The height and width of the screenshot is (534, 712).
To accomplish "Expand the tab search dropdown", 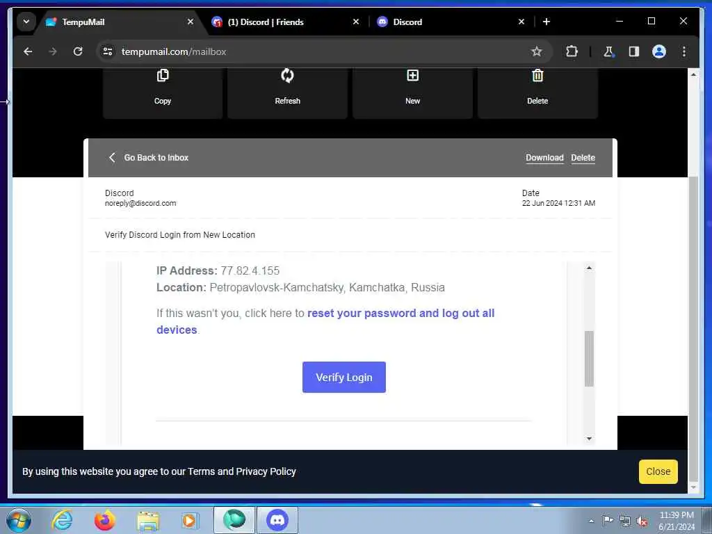I will [x=26, y=22].
